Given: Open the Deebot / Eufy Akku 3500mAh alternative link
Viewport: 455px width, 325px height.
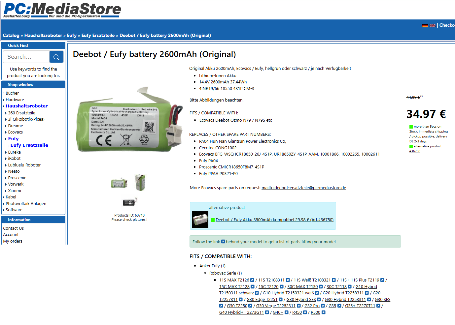Looking at the screenshot, I should (274, 220).
